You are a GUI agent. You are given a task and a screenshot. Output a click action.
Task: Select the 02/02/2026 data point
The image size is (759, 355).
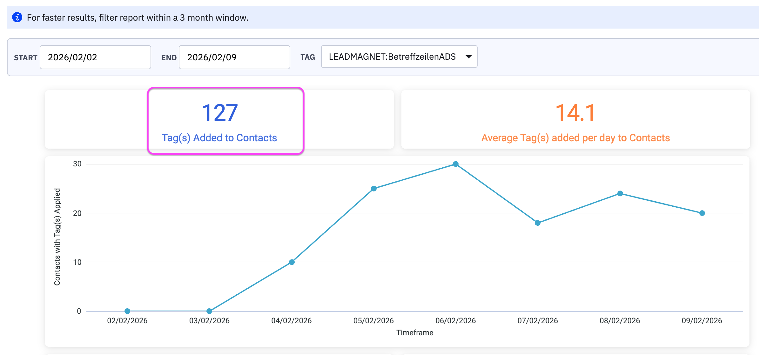coord(127,311)
